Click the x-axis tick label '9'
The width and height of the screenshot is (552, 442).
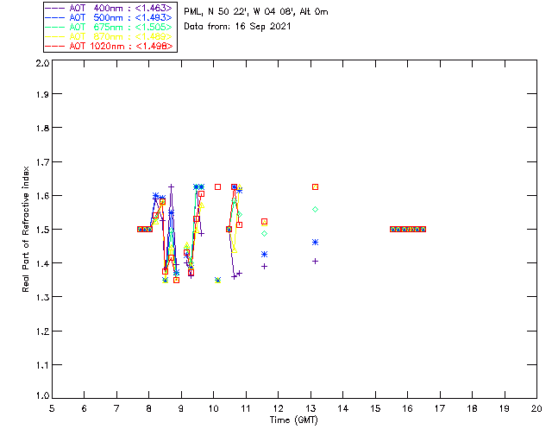pyautogui.click(x=181, y=408)
